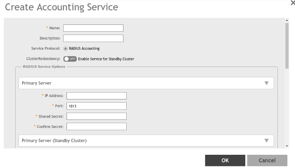This screenshot has height=168, width=295.
Task: Click the Confirm Secret input
Action: pos(97,127)
